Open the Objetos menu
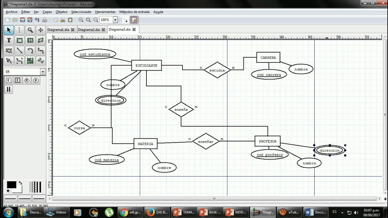The image size is (388, 218). (x=62, y=12)
